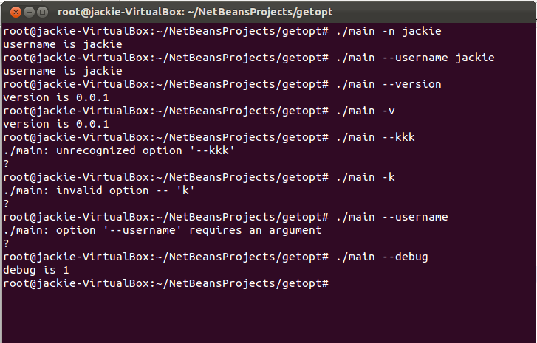This screenshot has height=343, width=537.
Task: Click the first 'version is 0.0.1' output
Action: [x=56, y=97]
